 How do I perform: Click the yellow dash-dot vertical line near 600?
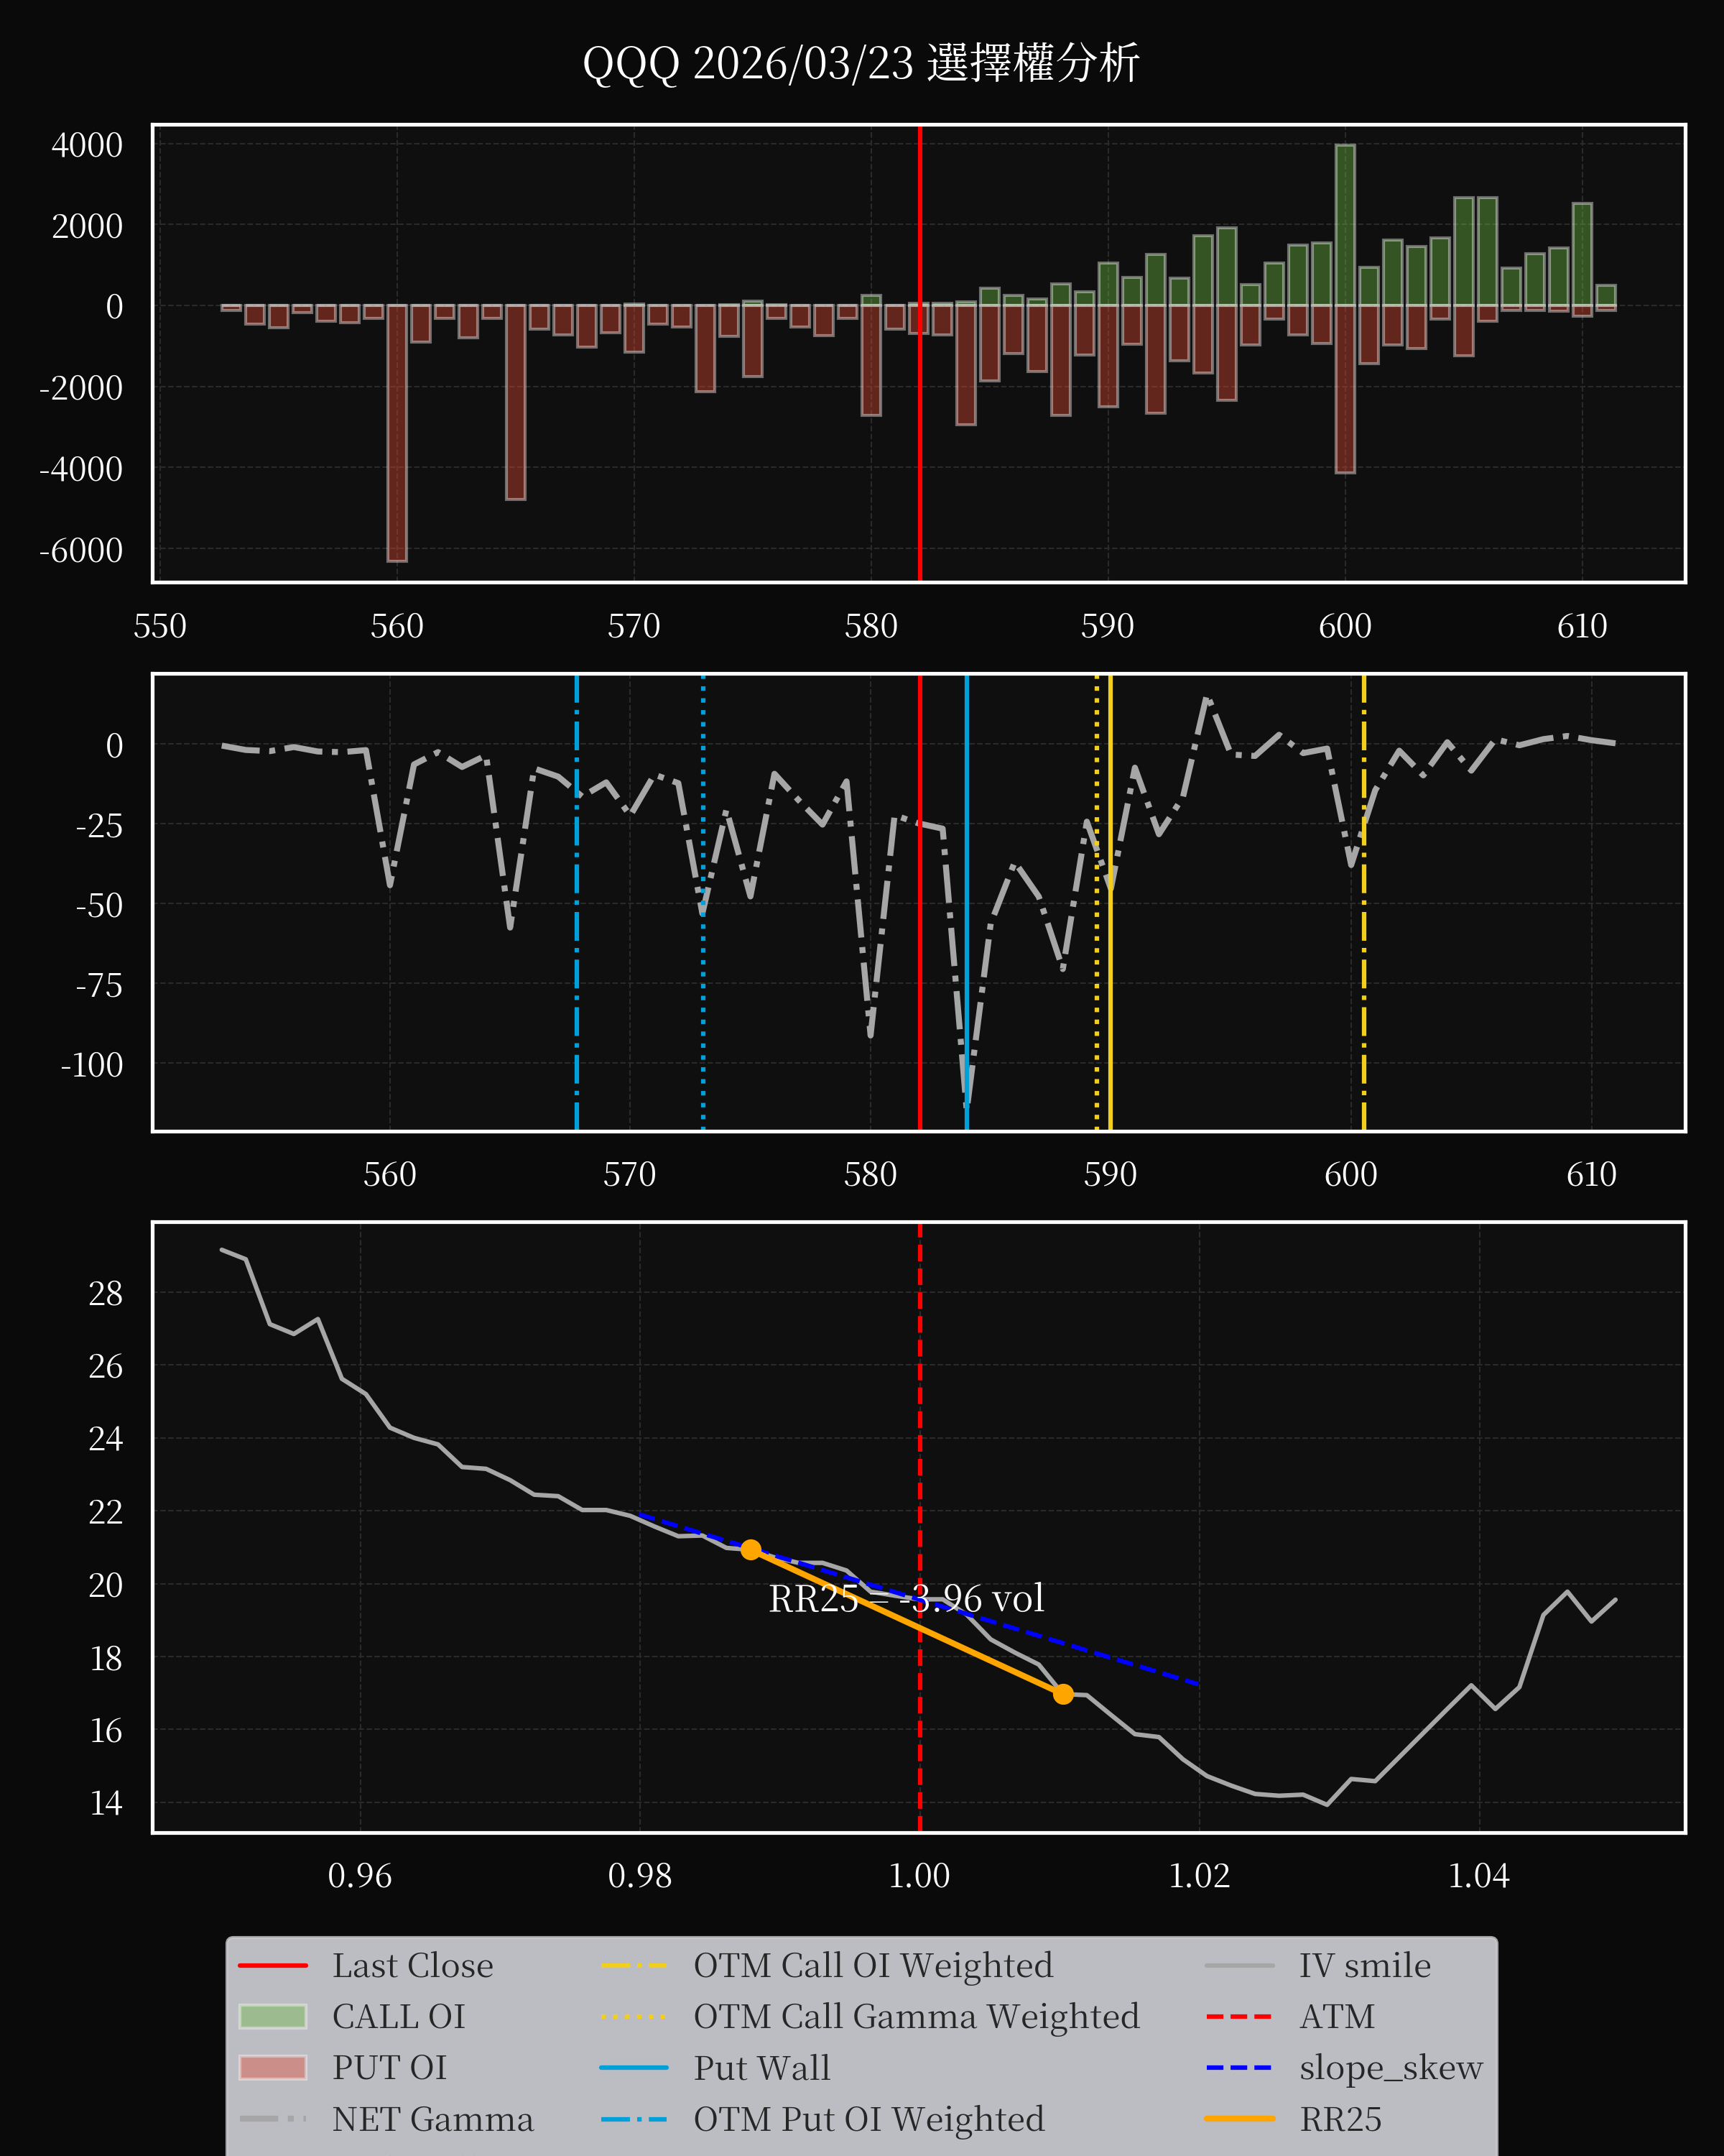(x=1364, y=902)
